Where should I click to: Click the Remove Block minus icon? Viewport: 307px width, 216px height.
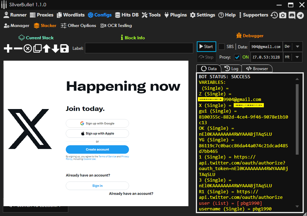18,49
